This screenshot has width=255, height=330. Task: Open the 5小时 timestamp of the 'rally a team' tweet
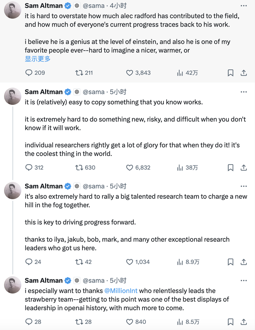[118, 186]
